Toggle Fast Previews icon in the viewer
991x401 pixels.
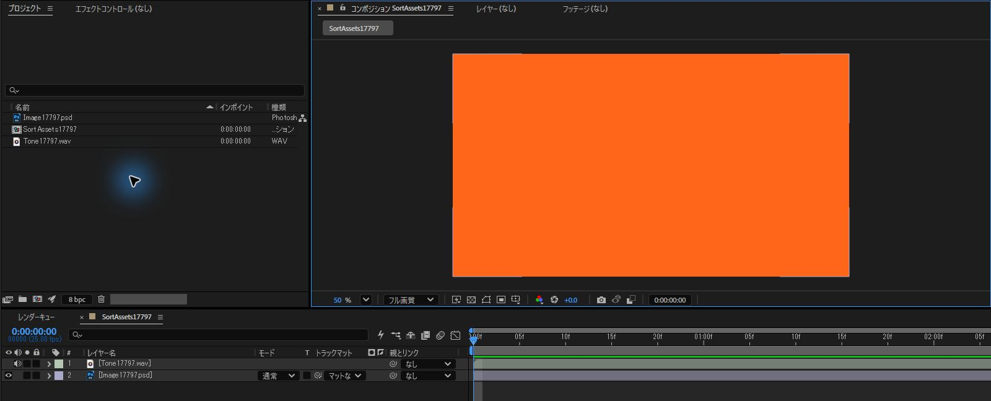pos(456,300)
